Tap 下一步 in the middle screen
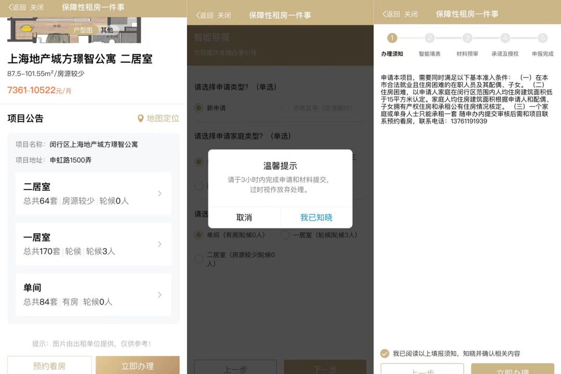The height and width of the screenshot is (374, 561). click(x=325, y=368)
